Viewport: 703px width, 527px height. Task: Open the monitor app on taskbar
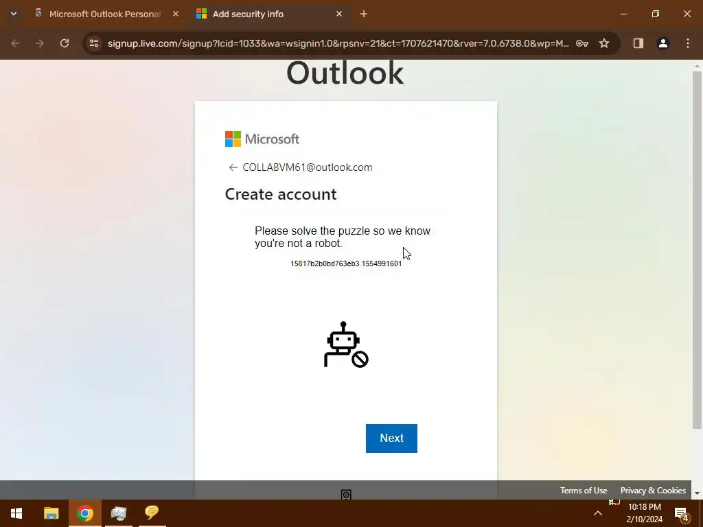click(x=118, y=513)
